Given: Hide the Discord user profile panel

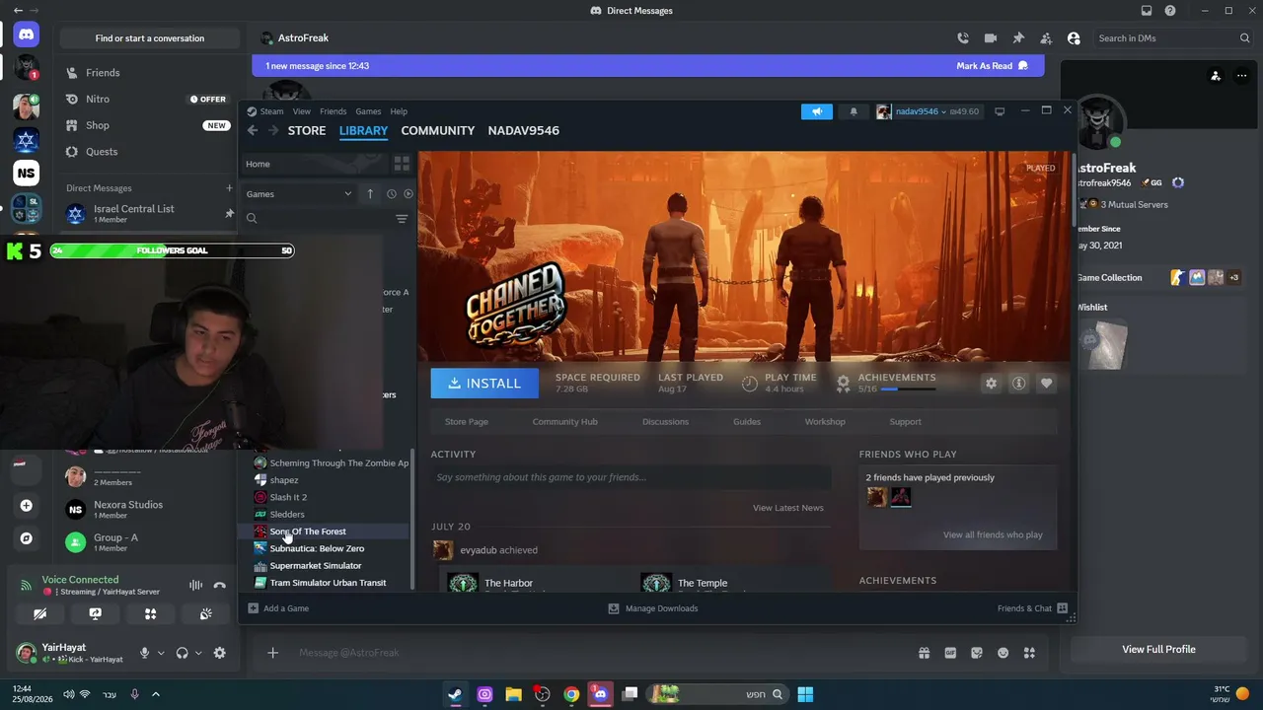Looking at the screenshot, I should (x=1074, y=38).
